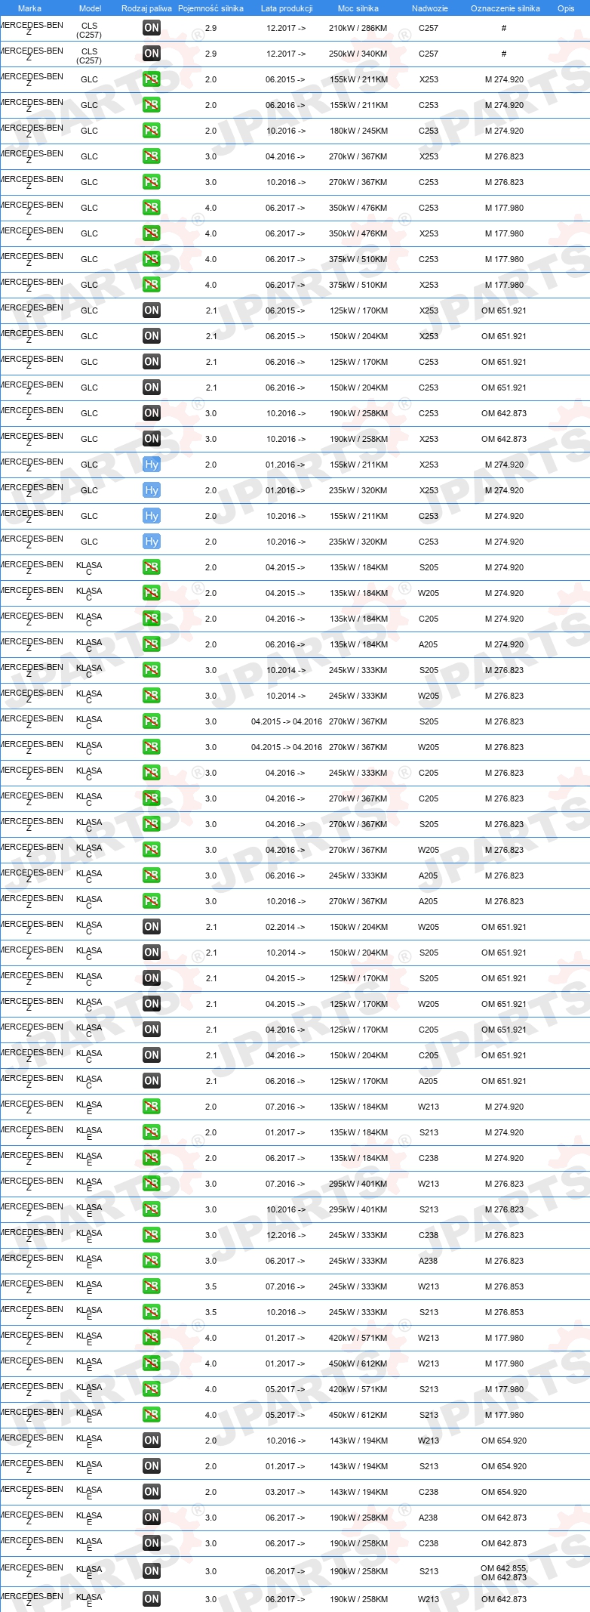Click PB icon in Klasa C 04.2015 -> 04.2016 S205 row

coord(152,721)
